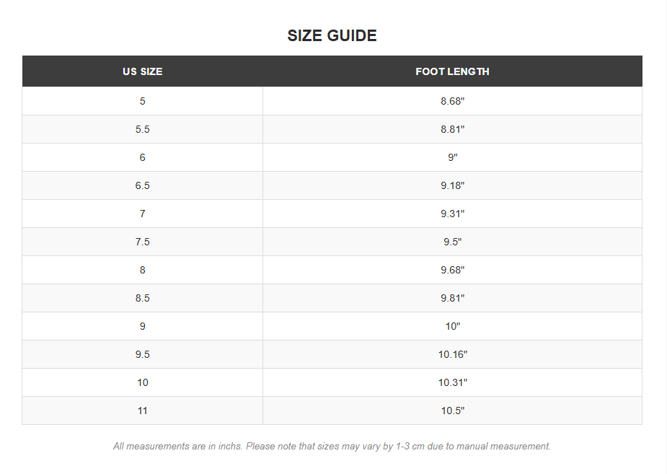
Task: Click the 9.5" foot length value
Action: pyautogui.click(x=452, y=242)
